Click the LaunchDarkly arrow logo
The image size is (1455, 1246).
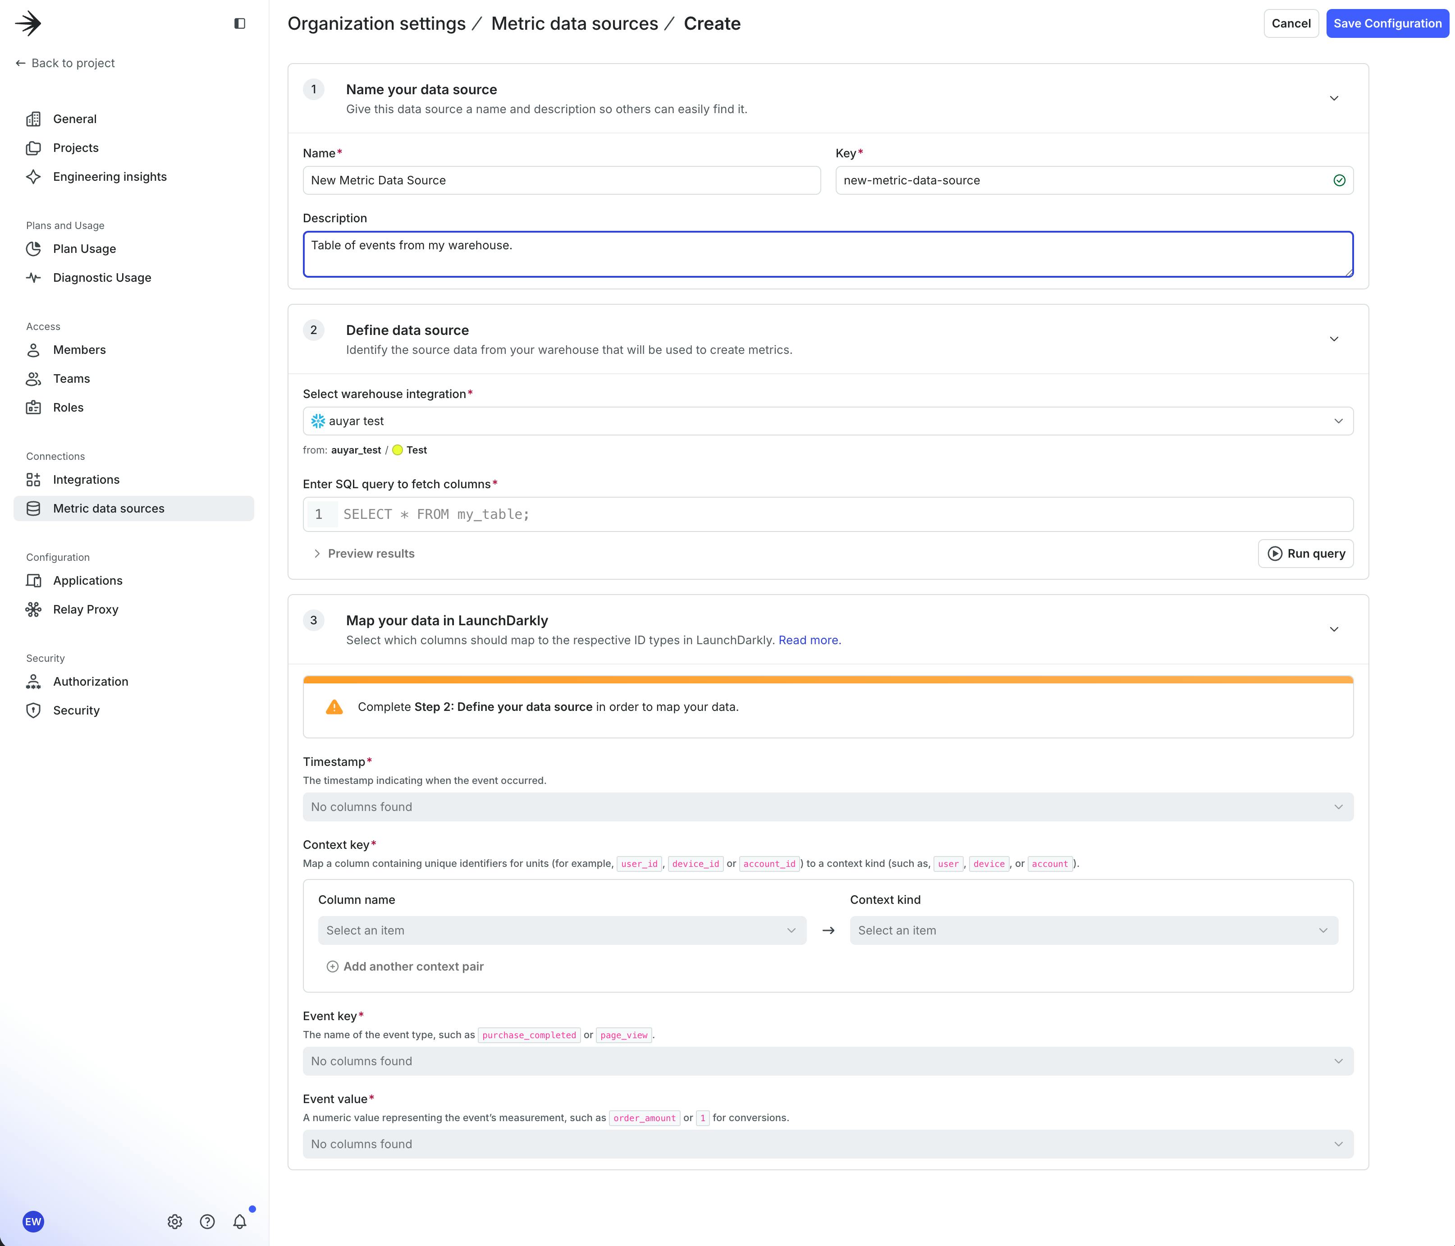tap(28, 23)
